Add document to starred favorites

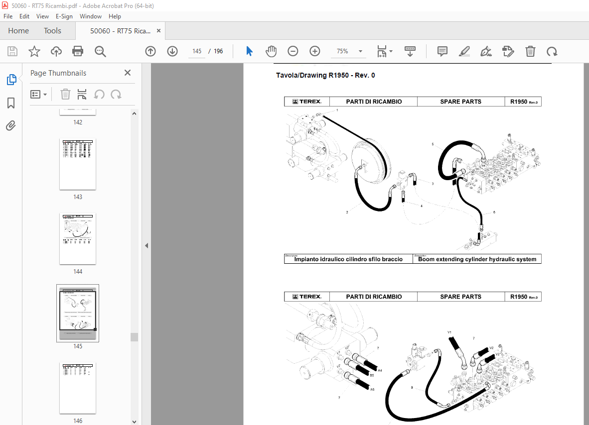(34, 51)
